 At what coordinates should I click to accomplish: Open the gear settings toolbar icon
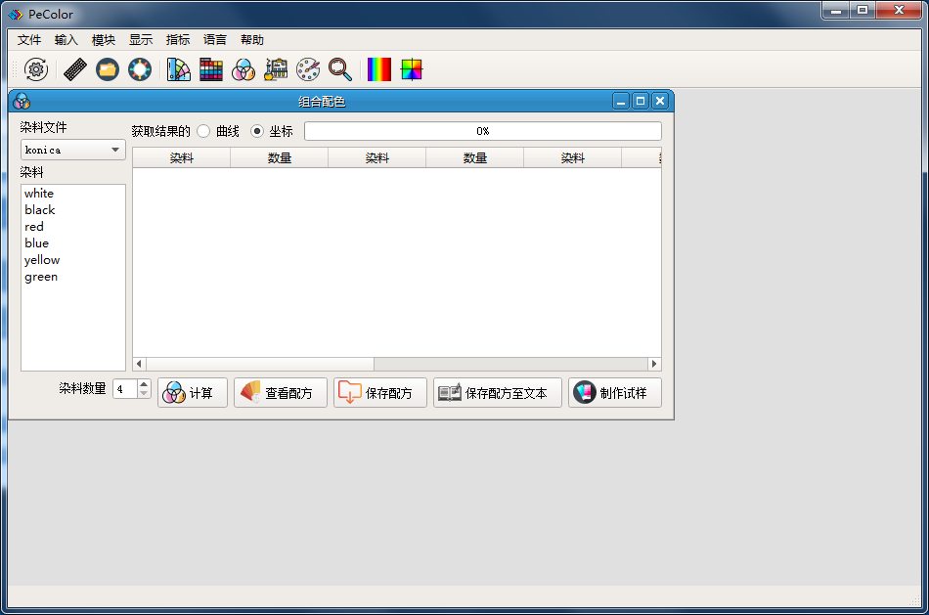[35, 69]
